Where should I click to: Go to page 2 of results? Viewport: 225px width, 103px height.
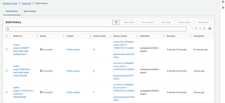click(x=200, y=29)
